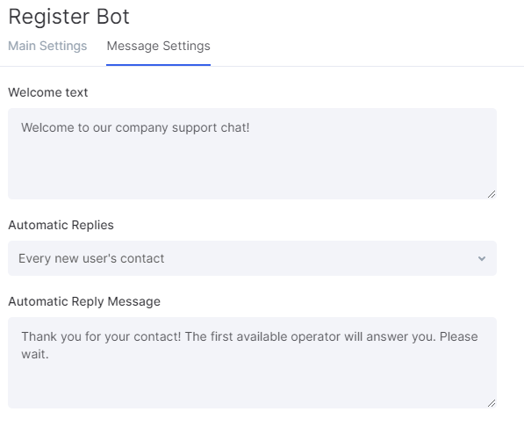The width and height of the screenshot is (524, 426).
Task: Focus the Welcome text input area
Action: 252,154
